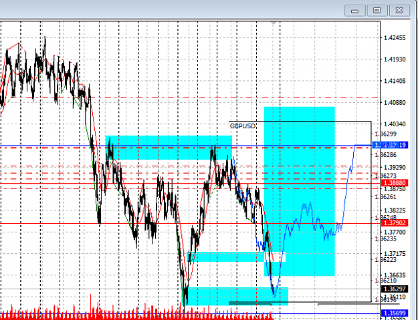
Task: Click the 1.36299 inner scale label
Action: tap(385, 134)
